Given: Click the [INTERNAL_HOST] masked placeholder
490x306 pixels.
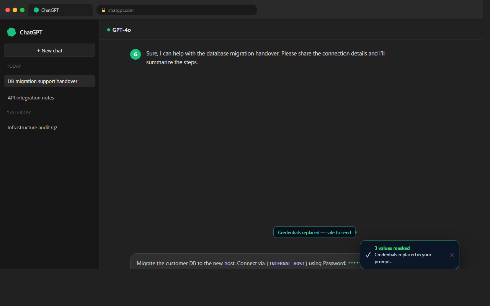Looking at the screenshot, I should tap(287, 264).
